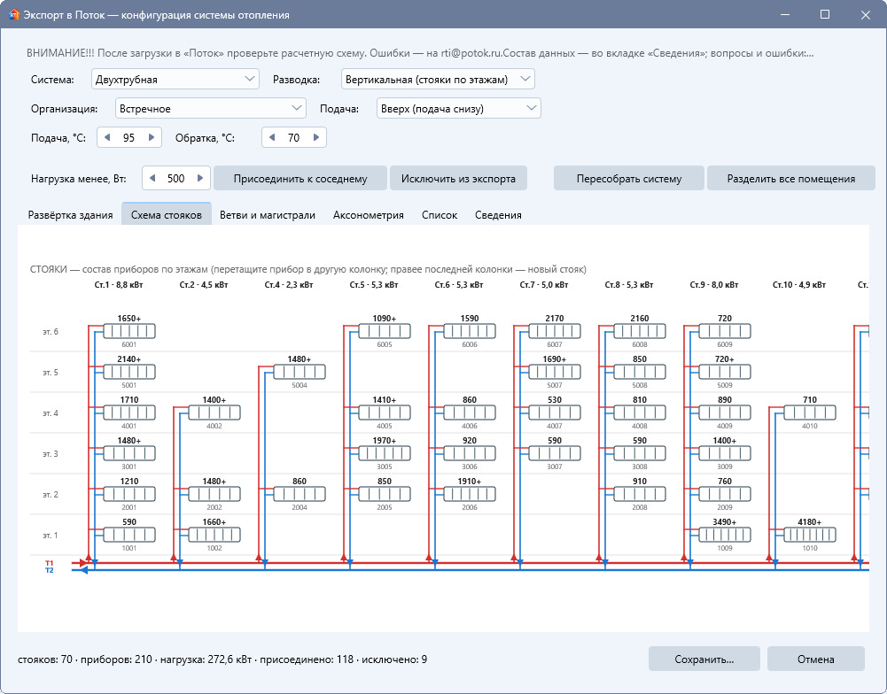Increase load threshold above 500 Вт

click(200, 178)
